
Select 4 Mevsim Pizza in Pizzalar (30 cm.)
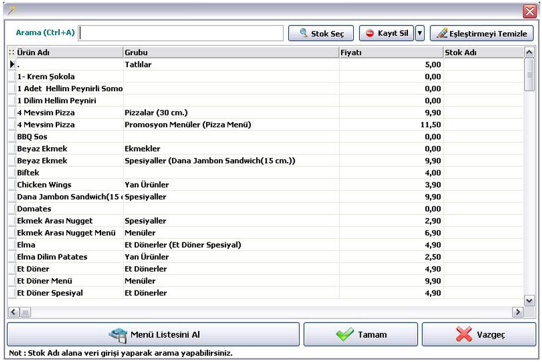click(x=266, y=113)
